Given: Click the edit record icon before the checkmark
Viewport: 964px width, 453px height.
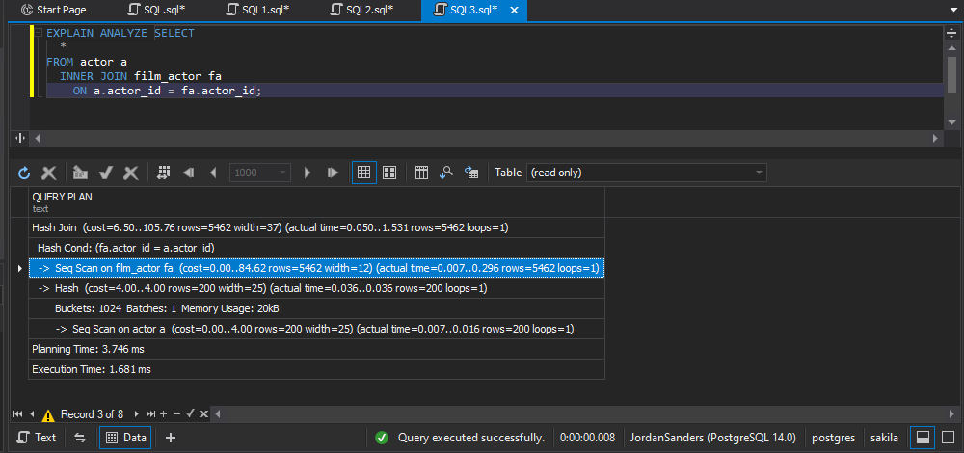Looking at the screenshot, I should [x=81, y=173].
